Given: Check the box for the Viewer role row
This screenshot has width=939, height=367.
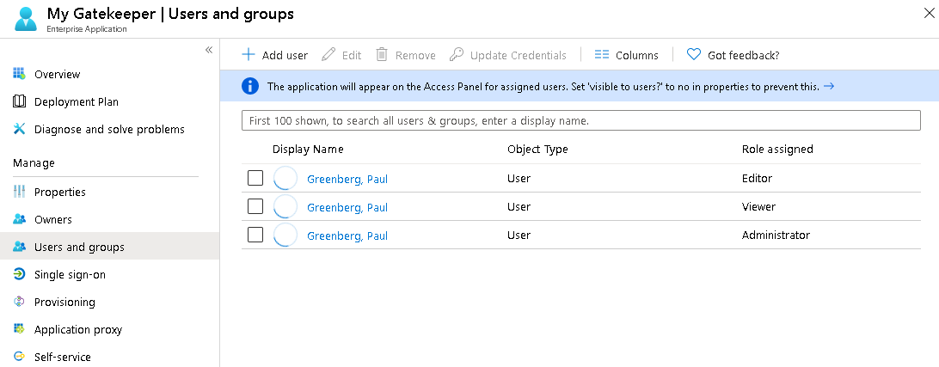Looking at the screenshot, I should pos(255,207).
